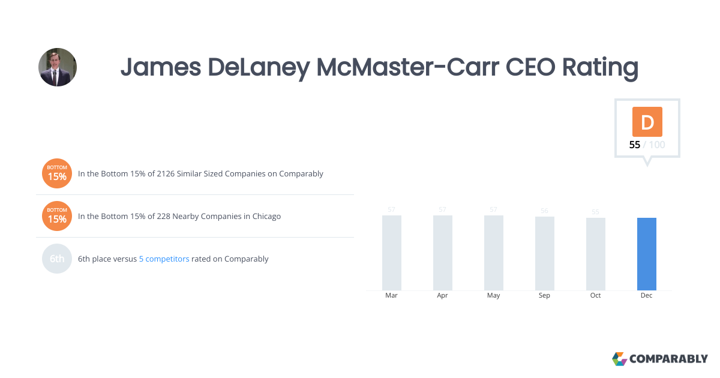Select the Mar bar in chart
This screenshot has height=378, width=720.
click(392, 253)
